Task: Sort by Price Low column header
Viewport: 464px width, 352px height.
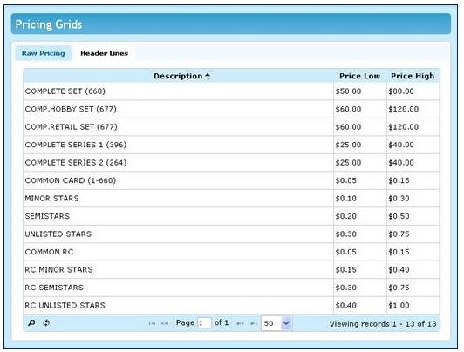Action: (x=359, y=76)
